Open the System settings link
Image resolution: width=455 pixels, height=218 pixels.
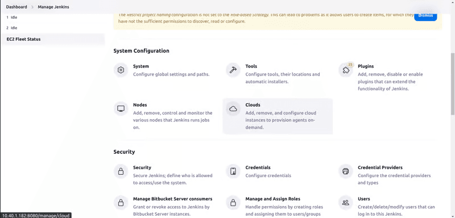140,66
